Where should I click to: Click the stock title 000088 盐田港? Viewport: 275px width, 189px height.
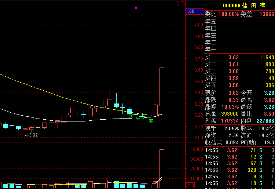pyautogui.click(x=244, y=6)
